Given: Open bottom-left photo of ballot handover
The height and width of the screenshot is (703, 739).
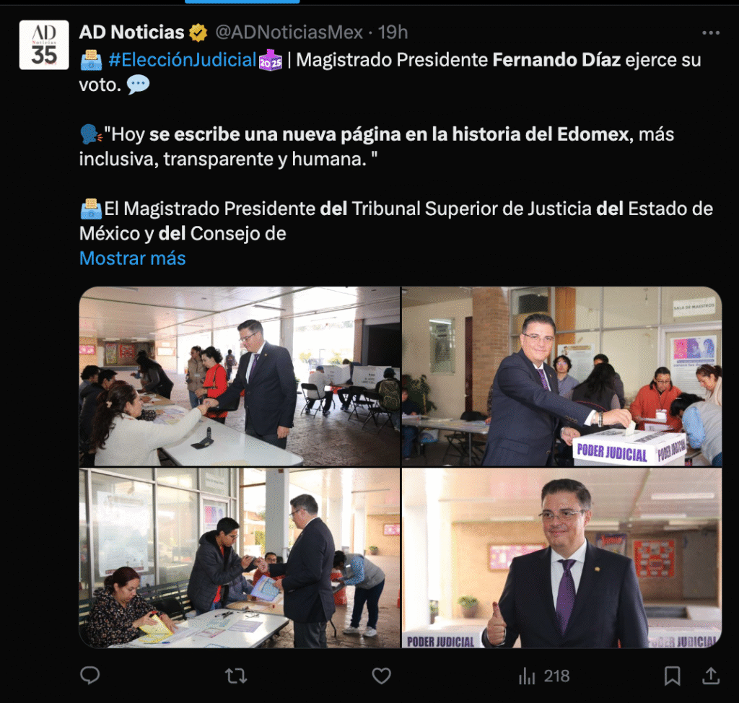Looking at the screenshot, I should pyautogui.click(x=240, y=558).
